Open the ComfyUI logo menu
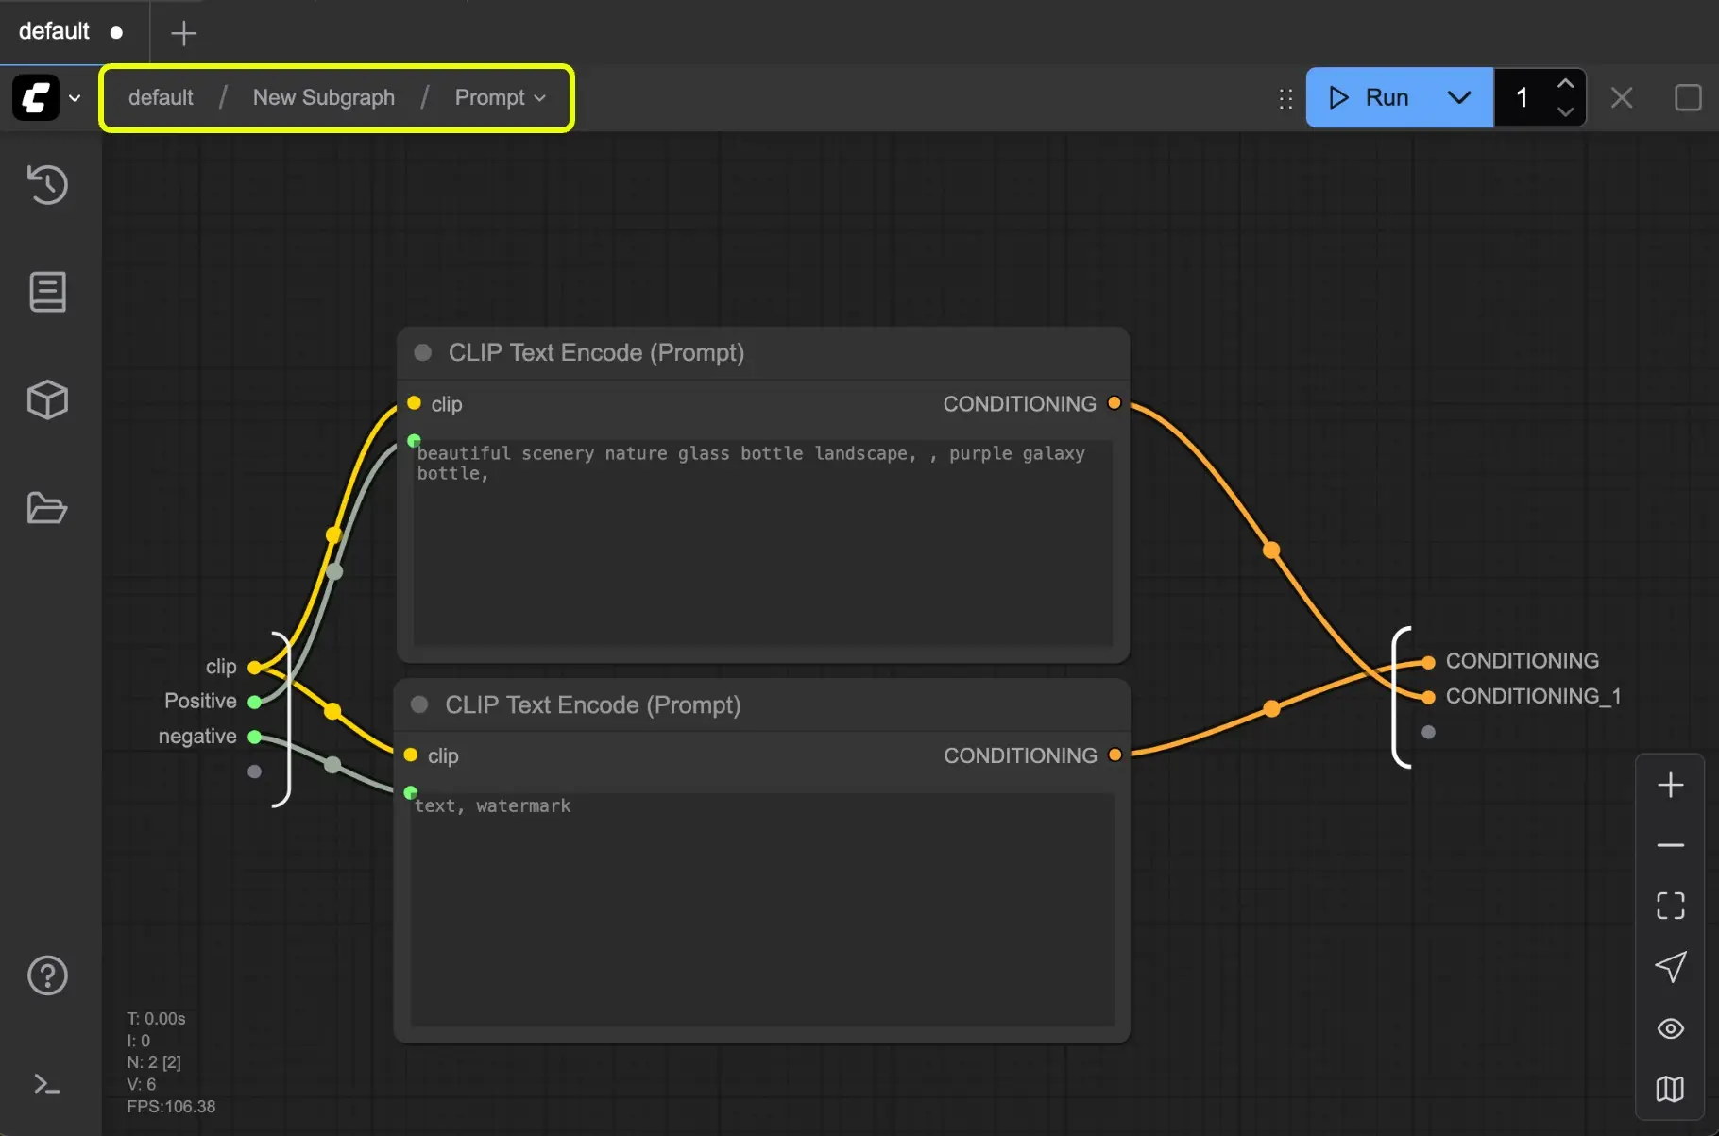Image resolution: width=1719 pixels, height=1136 pixels. [46, 97]
